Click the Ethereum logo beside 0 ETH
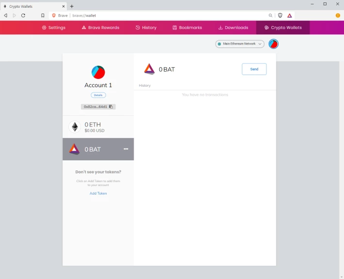 pyautogui.click(x=75, y=127)
